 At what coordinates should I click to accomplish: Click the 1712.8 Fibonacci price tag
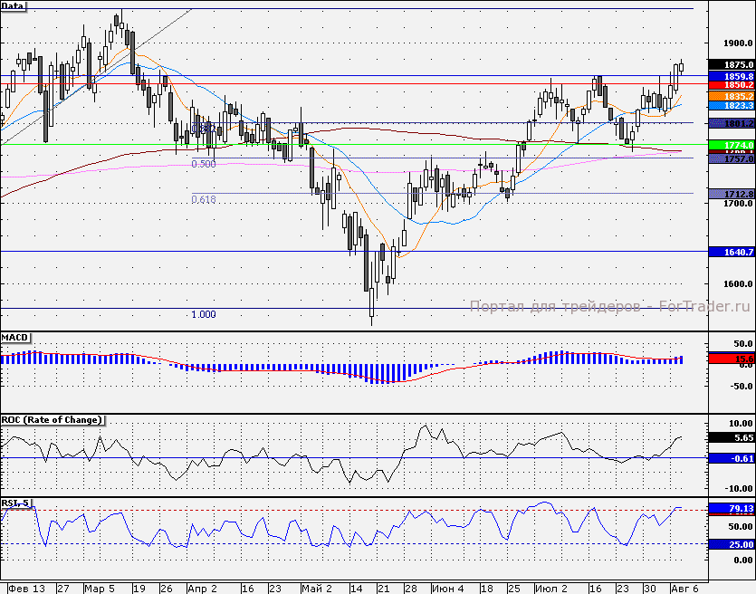[732, 194]
